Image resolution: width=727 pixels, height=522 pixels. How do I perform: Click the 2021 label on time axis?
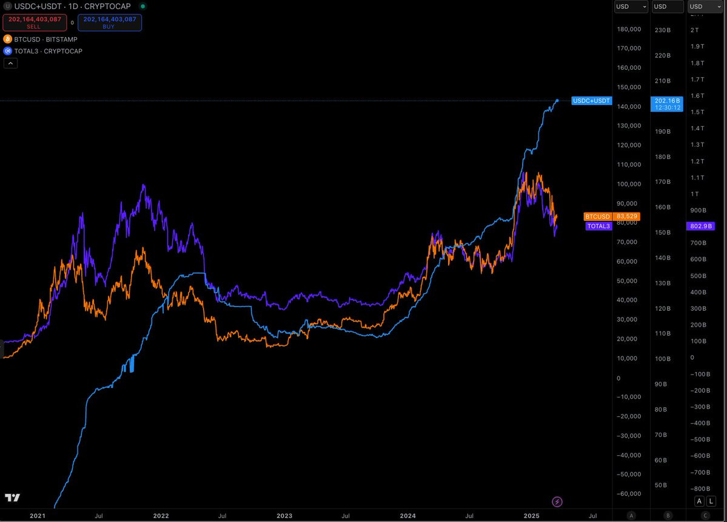tap(38, 515)
